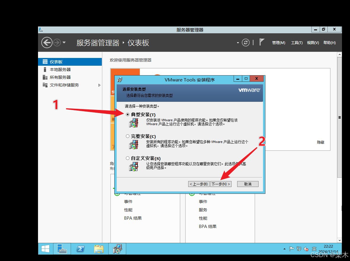The height and width of the screenshot is (261, 350).
Task: Click 性能 in the right role tile
Action: (203, 218)
